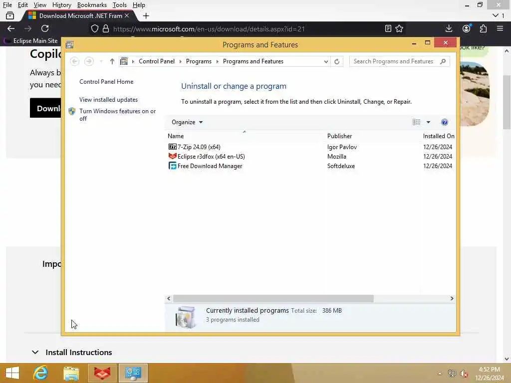511x383 pixels.
Task: Expand the address bar history dropdown
Action: coord(325,61)
